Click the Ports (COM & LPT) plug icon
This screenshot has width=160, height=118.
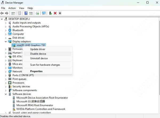tap(10, 75)
